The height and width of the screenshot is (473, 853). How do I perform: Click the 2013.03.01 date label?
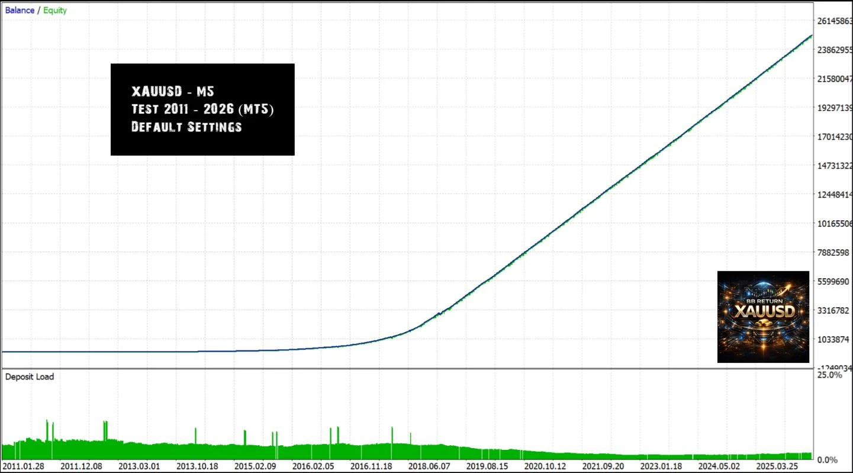pyautogui.click(x=139, y=466)
